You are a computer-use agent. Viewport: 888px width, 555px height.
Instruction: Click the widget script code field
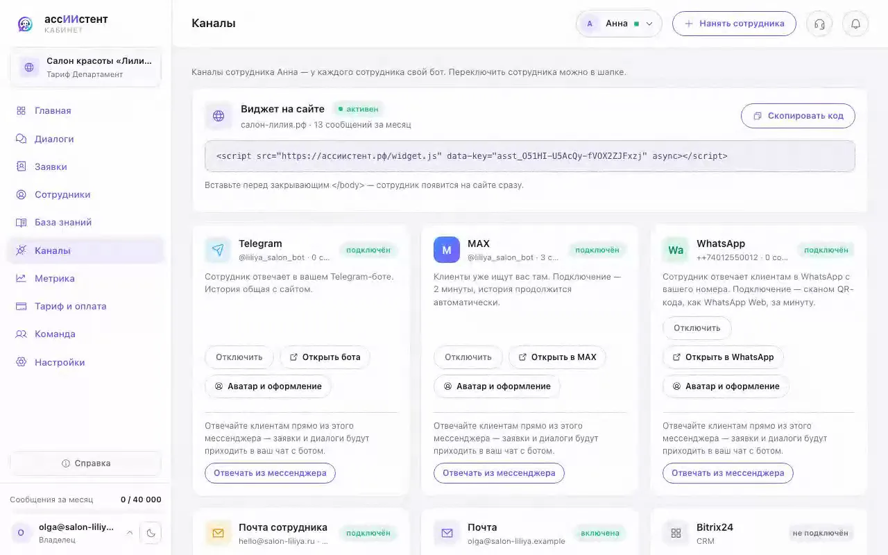click(x=529, y=156)
